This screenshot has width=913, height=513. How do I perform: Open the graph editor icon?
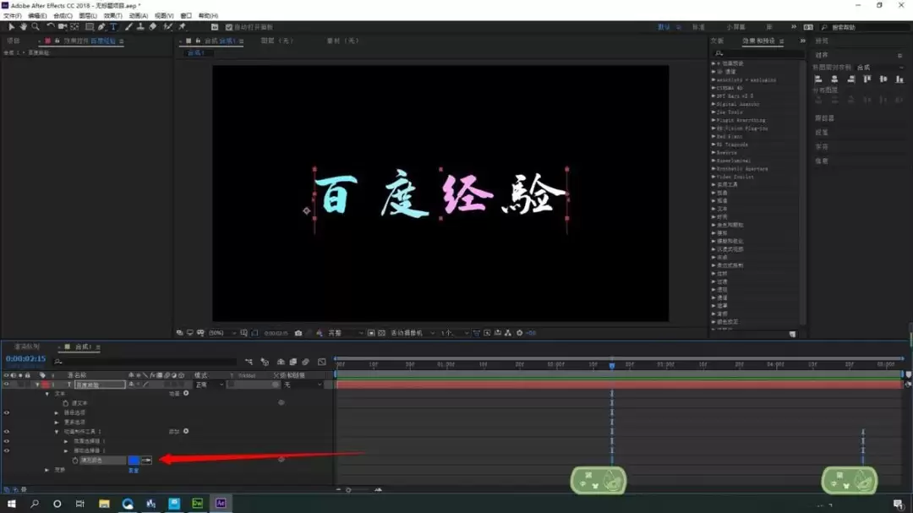tap(322, 363)
